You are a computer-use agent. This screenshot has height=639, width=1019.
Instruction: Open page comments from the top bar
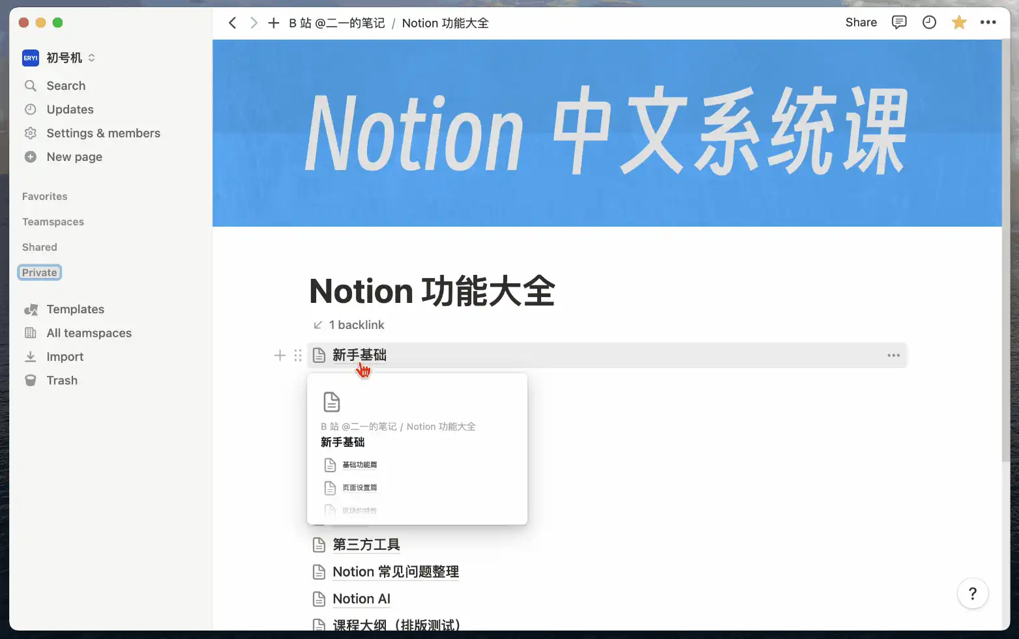899,22
